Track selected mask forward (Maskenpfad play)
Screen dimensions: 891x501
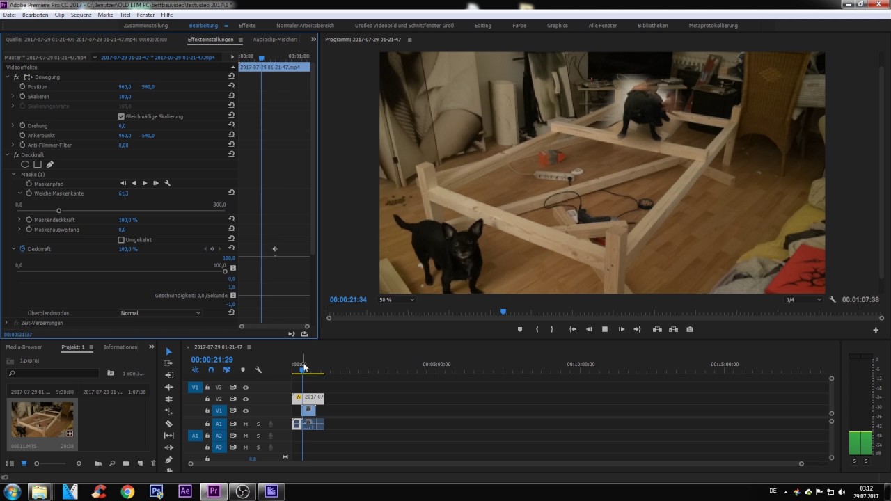[x=145, y=183]
